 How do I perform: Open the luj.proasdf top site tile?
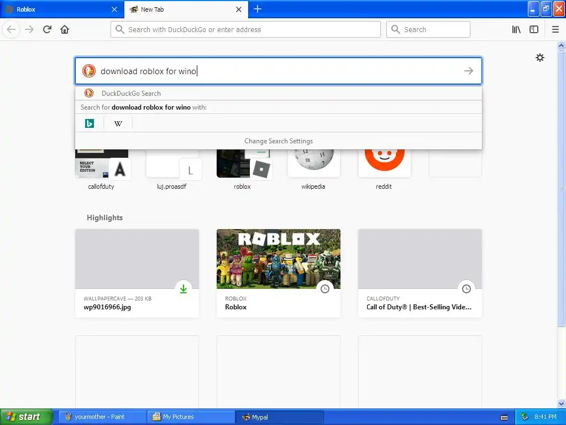point(172,169)
